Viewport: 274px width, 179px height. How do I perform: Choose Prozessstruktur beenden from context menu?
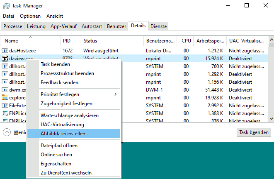(x=74, y=73)
